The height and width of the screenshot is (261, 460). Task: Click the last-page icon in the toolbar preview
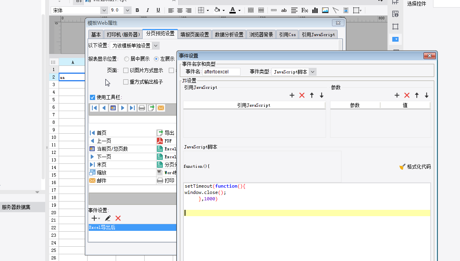coord(132,108)
